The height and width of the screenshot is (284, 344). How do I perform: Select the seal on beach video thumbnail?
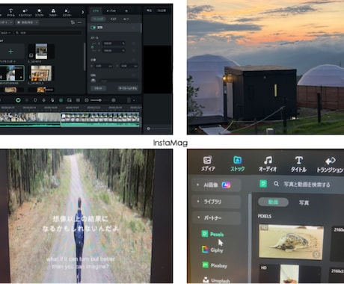[291, 242]
